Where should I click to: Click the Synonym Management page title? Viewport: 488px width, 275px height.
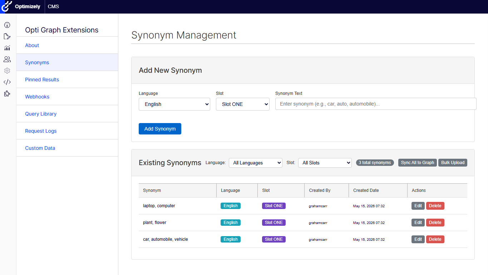[184, 35]
